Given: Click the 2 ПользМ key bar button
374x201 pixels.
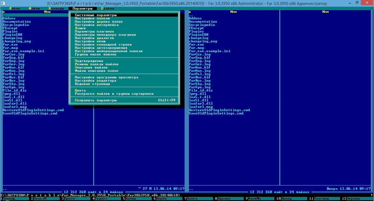Looking at the screenshot, I should (x=45, y=199).
